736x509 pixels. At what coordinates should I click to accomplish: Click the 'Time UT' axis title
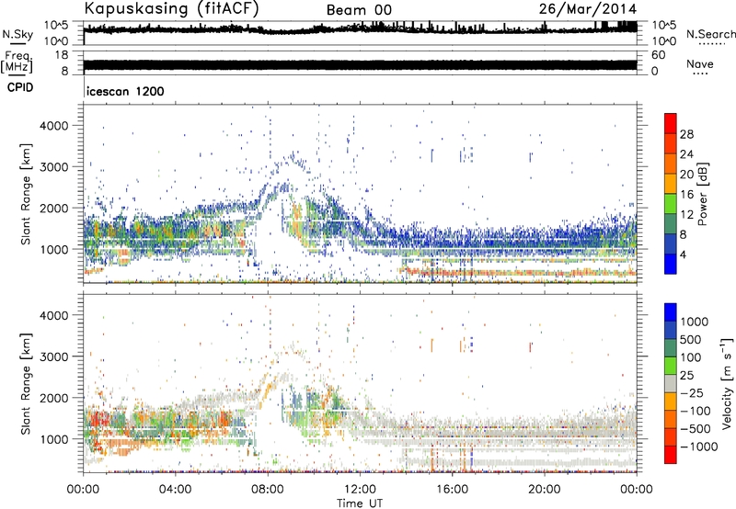pyautogui.click(x=360, y=503)
